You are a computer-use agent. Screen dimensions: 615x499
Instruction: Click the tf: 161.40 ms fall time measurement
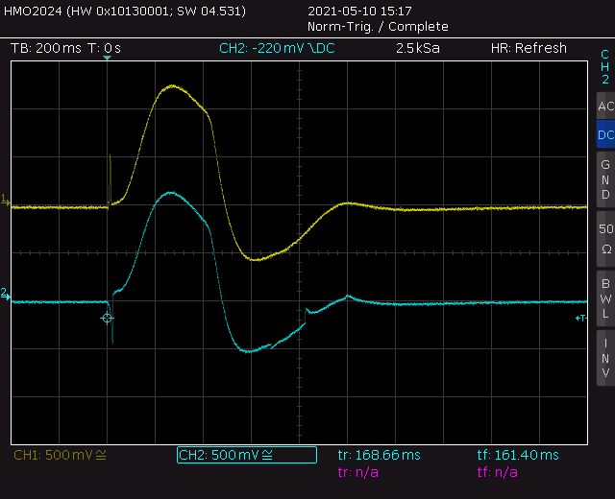[x=518, y=455]
